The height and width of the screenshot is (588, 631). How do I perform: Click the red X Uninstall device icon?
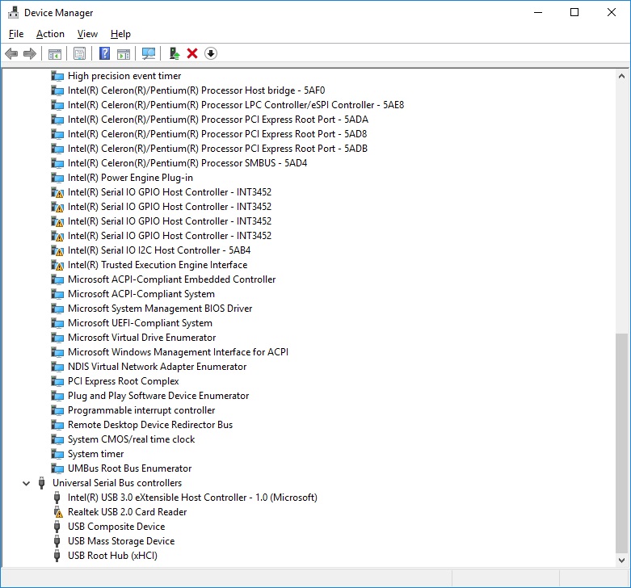pyautogui.click(x=192, y=53)
